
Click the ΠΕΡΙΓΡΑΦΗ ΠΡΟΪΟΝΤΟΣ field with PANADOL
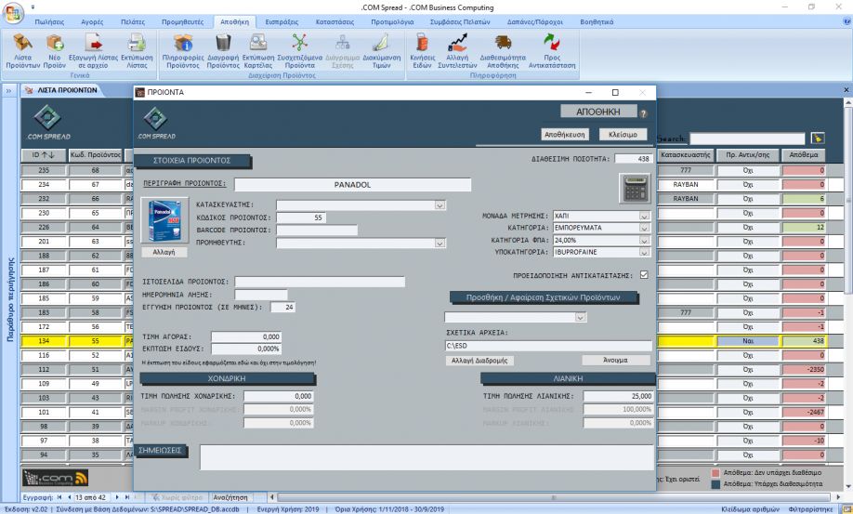coord(352,184)
